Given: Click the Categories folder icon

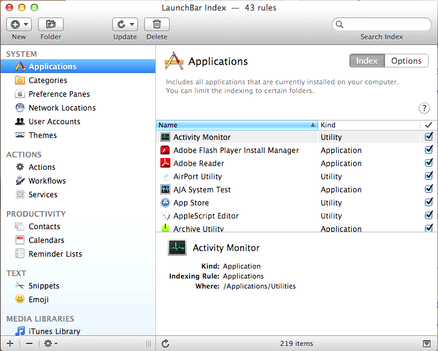Looking at the screenshot, I should coord(20,81).
